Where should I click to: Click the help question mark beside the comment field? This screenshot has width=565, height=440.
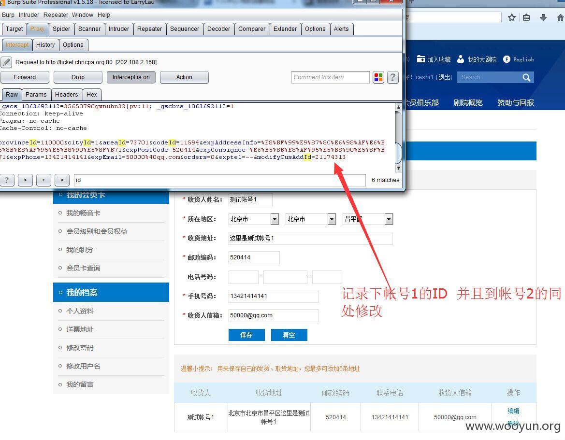click(x=393, y=77)
